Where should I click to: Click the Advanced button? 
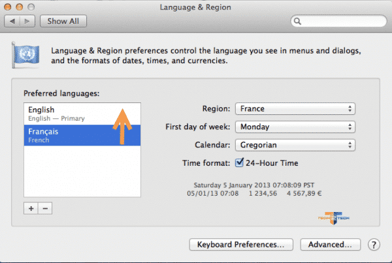pos(330,245)
